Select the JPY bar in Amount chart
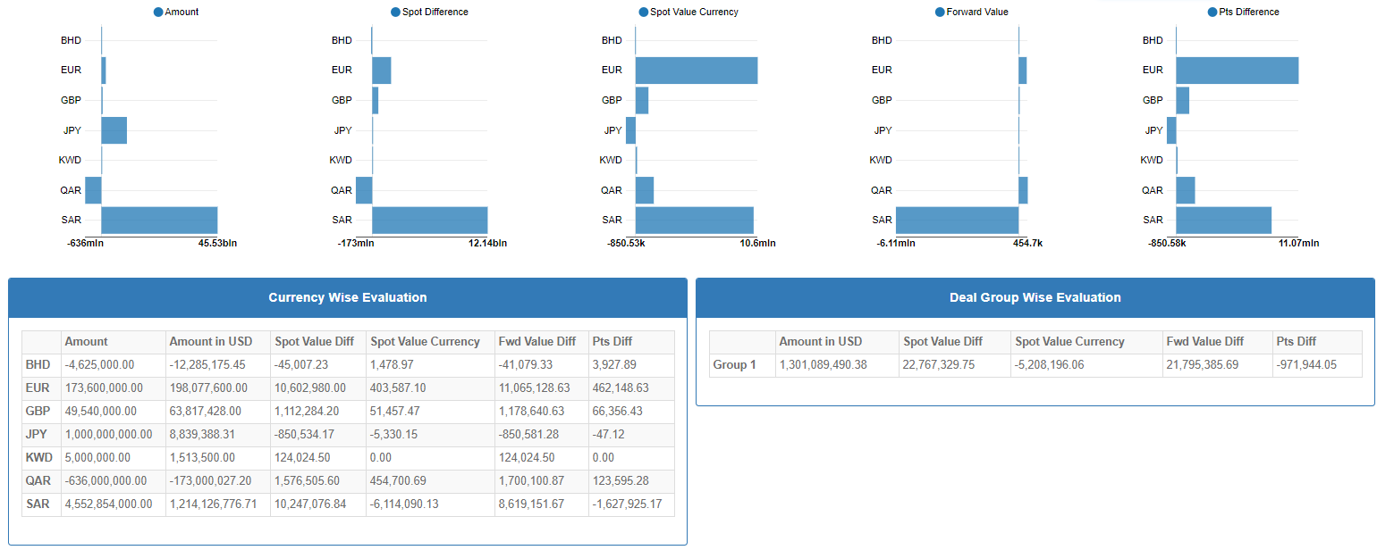The image size is (1377, 550). (114, 130)
